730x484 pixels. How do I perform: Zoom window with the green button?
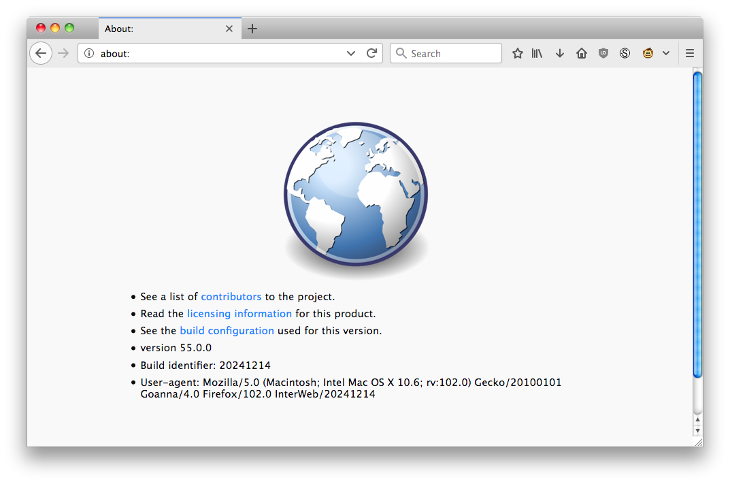69,28
